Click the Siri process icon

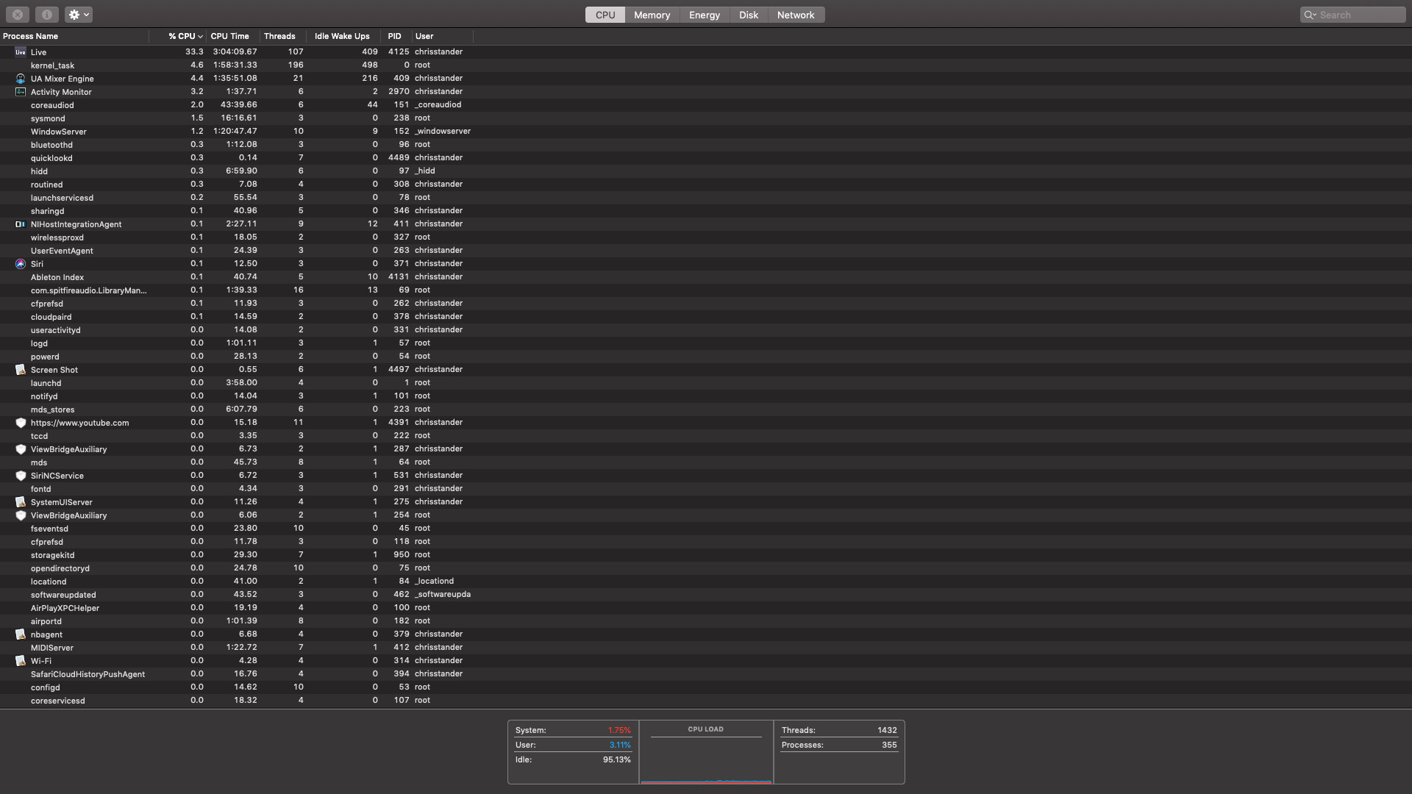[x=21, y=264]
